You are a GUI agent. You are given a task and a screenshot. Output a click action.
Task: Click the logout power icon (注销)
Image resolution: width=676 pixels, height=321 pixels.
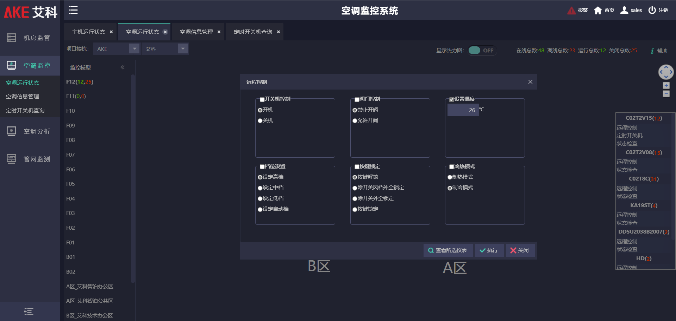(652, 10)
